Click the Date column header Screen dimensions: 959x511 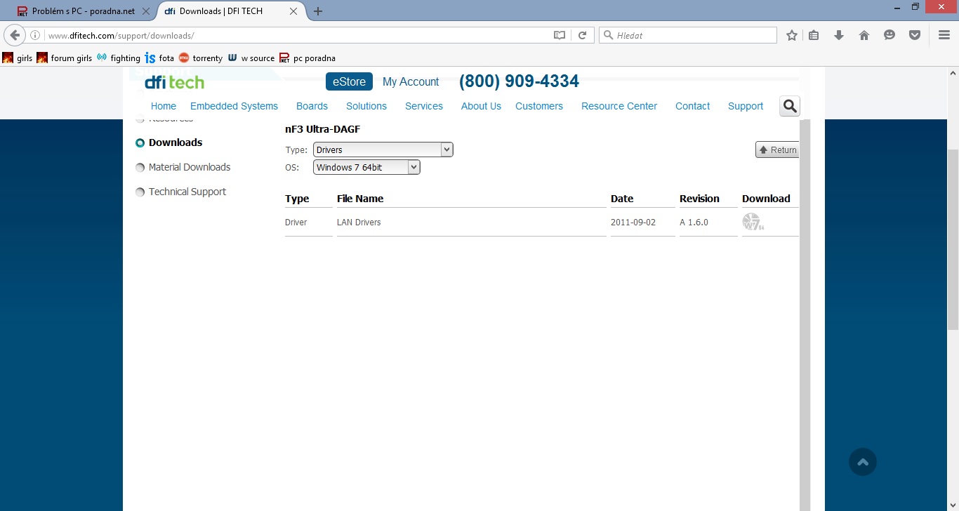622,199
